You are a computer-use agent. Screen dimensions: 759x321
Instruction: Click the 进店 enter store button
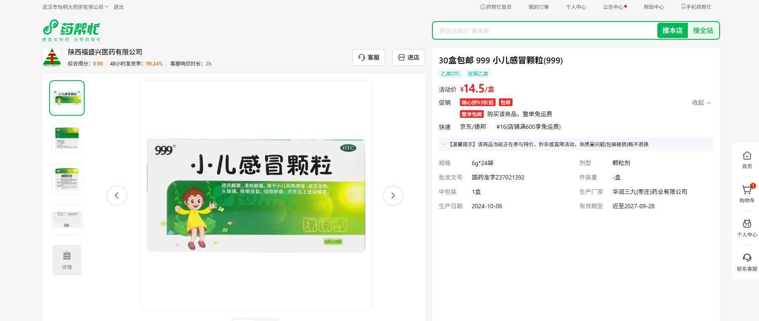coord(408,57)
